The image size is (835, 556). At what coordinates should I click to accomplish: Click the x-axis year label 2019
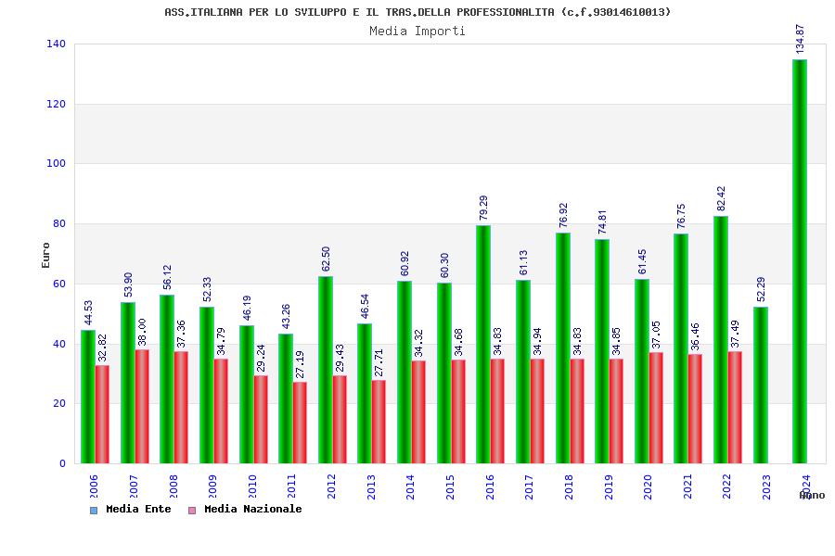(608, 486)
